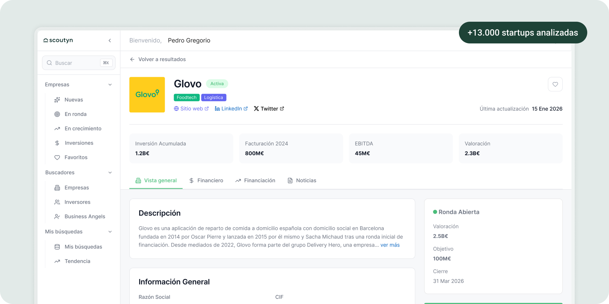609x304 pixels.
Task: Click the user name Pedro Gregorio
Action: click(189, 40)
